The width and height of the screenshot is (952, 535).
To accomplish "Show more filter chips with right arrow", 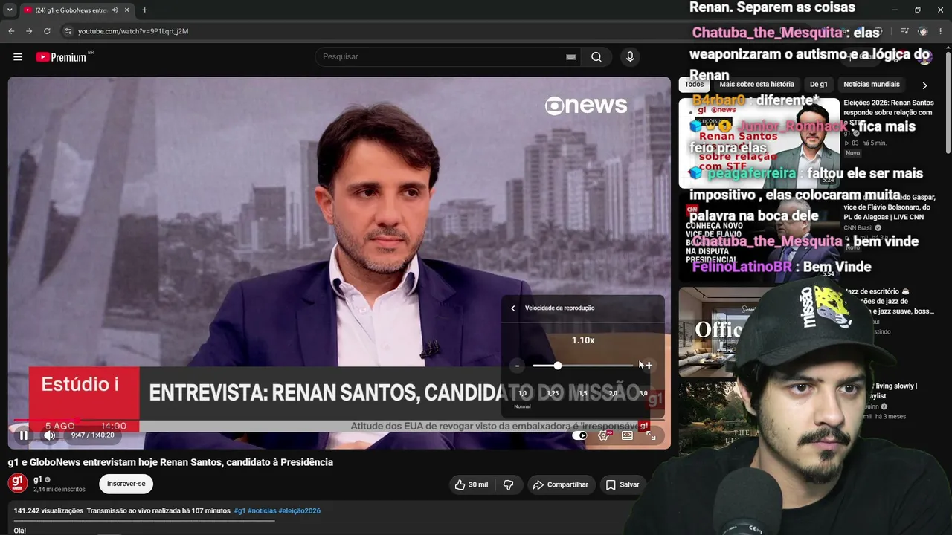I will coord(924,85).
